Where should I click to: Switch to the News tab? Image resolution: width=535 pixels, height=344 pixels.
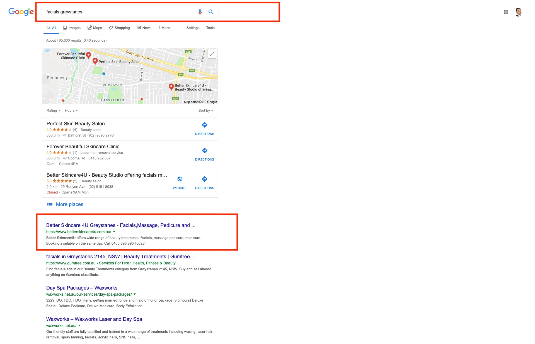pos(144,28)
